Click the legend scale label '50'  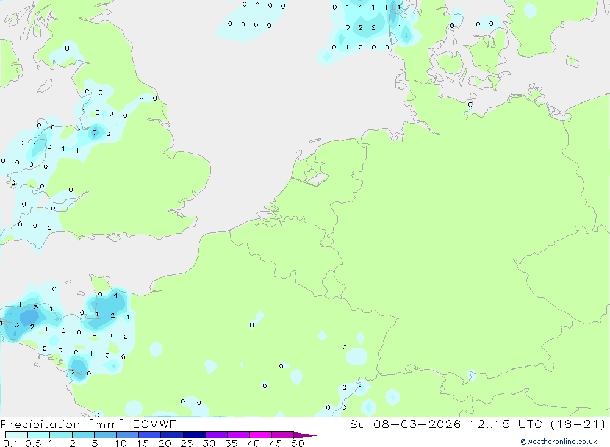(298, 443)
